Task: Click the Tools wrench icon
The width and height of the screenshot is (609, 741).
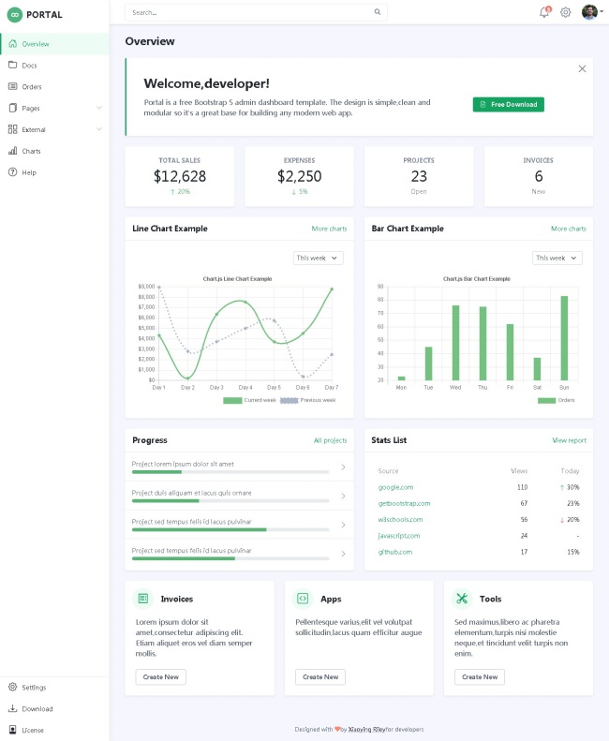Action: (x=462, y=599)
